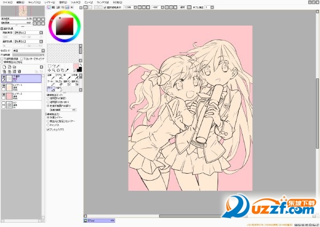This screenshot has height=227, width=320.
Task: Select the 水彩筆 watercolor brush
Action: 75,77
